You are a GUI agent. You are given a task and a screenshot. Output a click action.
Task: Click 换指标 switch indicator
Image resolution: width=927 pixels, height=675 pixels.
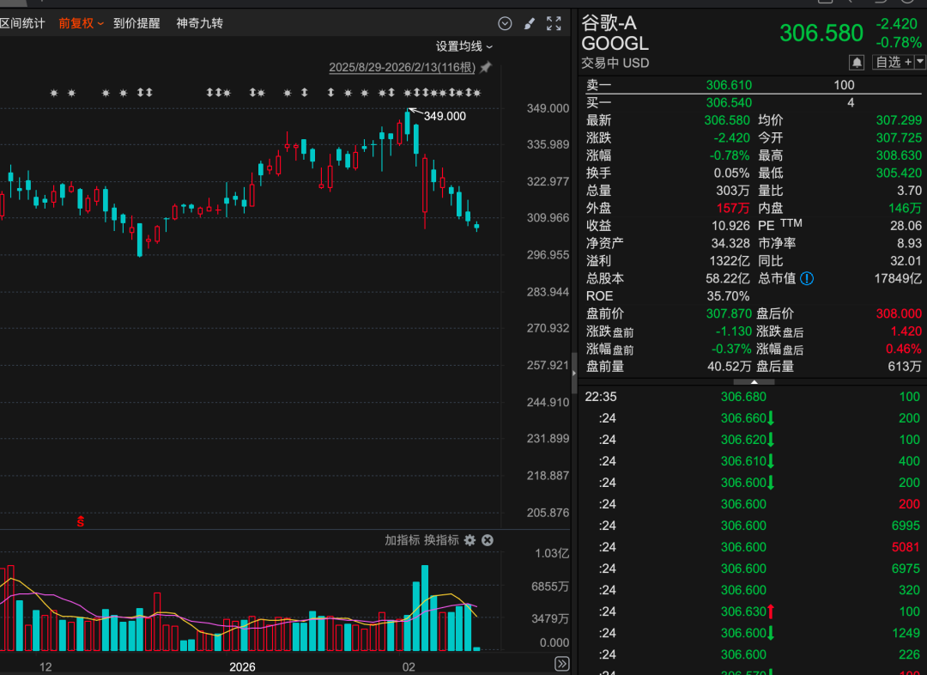(441, 540)
